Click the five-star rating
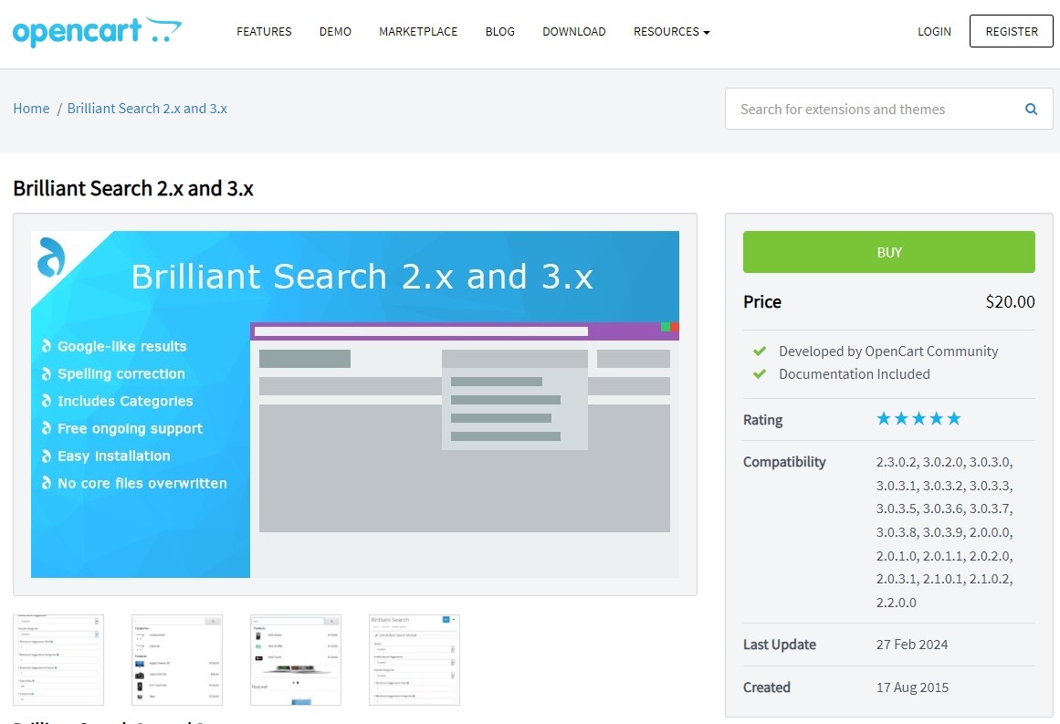This screenshot has height=724, width=1060. pos(918,419)
